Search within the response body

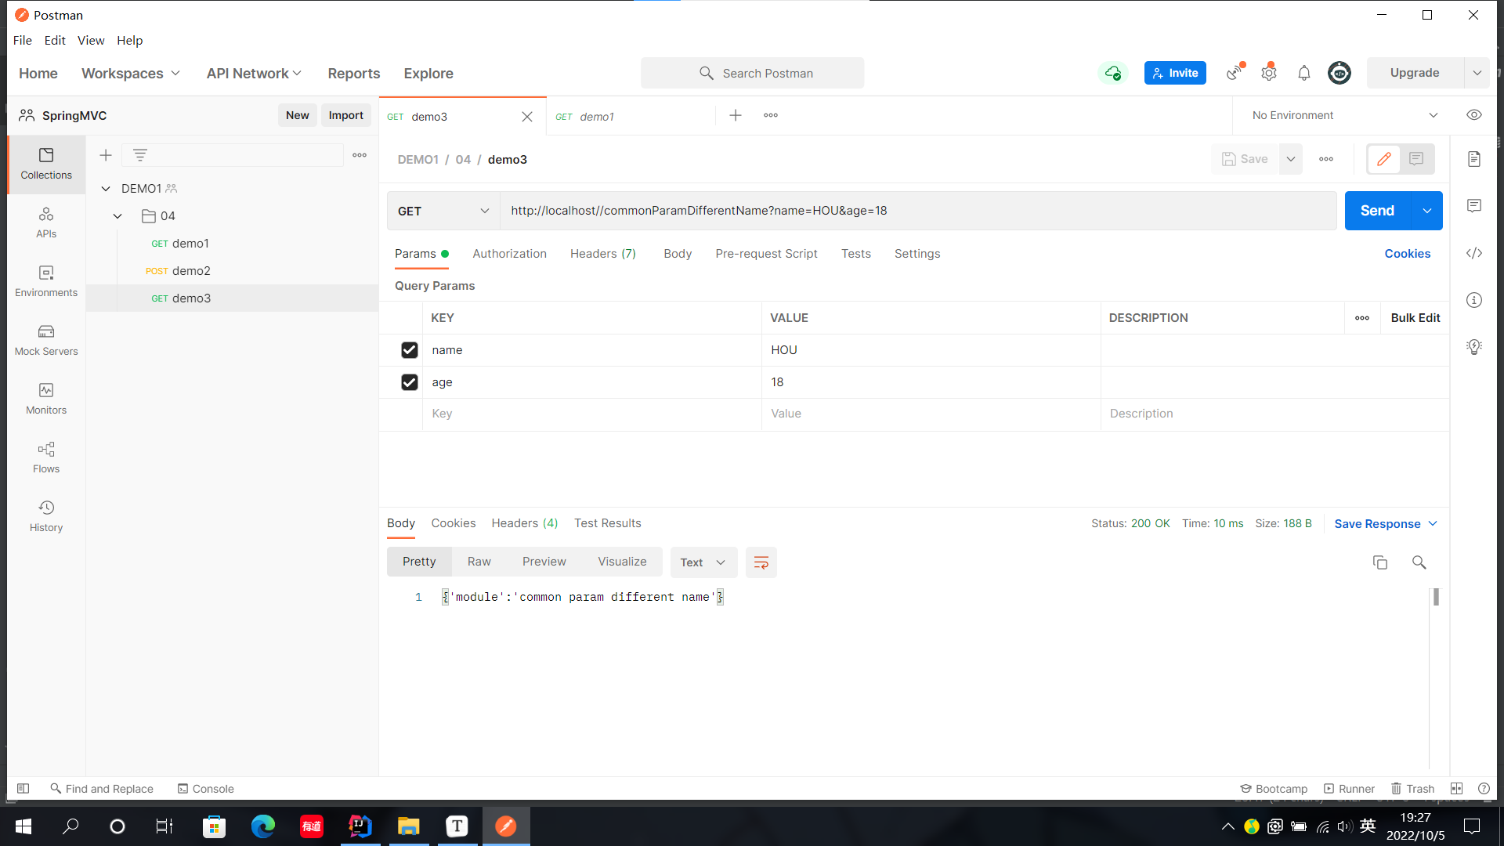pyautogui.click(x=1419, y=562)
